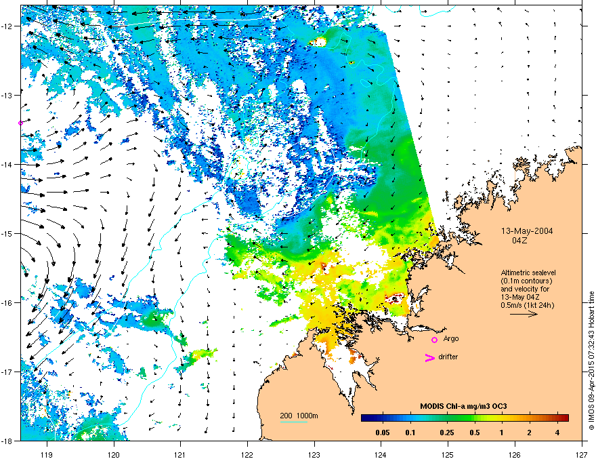Click the MODIS Chl-a color scale bar
The width and height of the screenshot is (596, 461).
tap(465, 418)
